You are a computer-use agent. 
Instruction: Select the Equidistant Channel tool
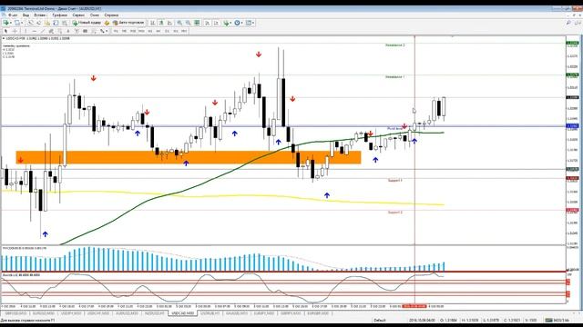[x=51, y=31]
